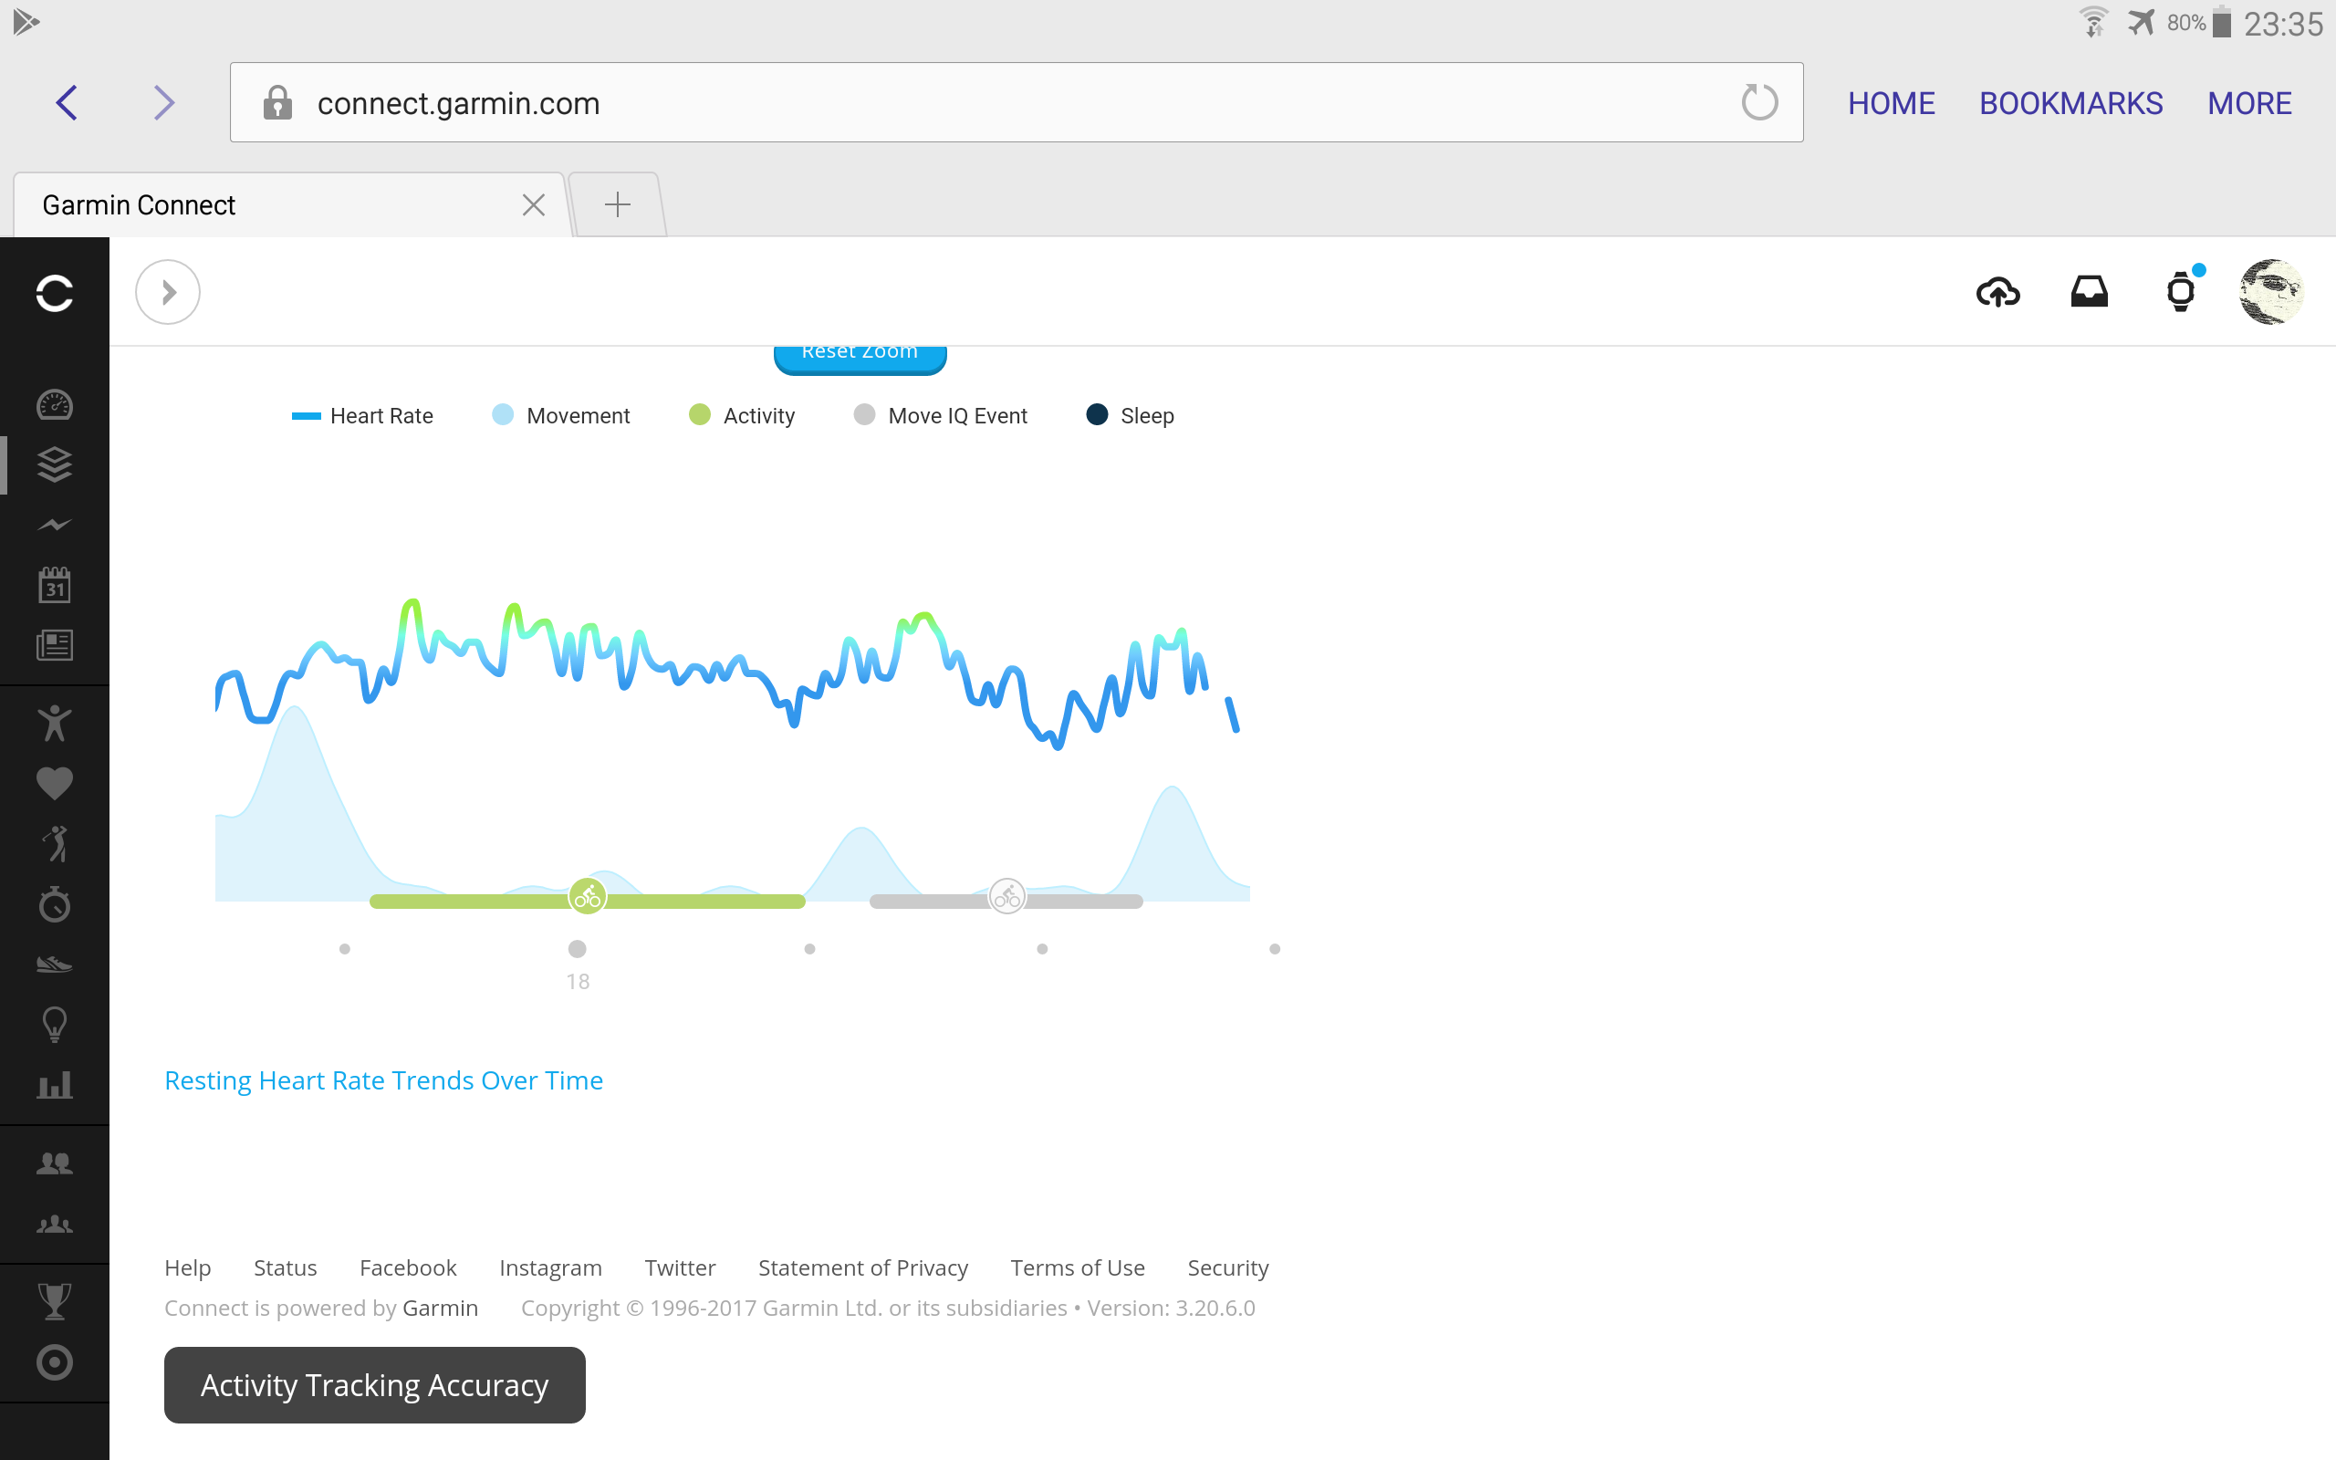Screen dimensions: 2336x1460
Task: Open the BOOKMARKS menu
Action: pos(2070,103)
